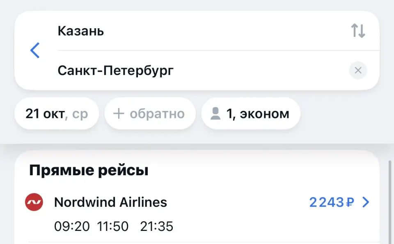Open the Nordwind Airlines flight row
The width and height of the screenshot is (394, 244).
197,213
